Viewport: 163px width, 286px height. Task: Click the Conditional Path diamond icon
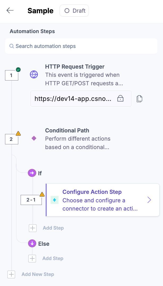(x=34, y=138)
